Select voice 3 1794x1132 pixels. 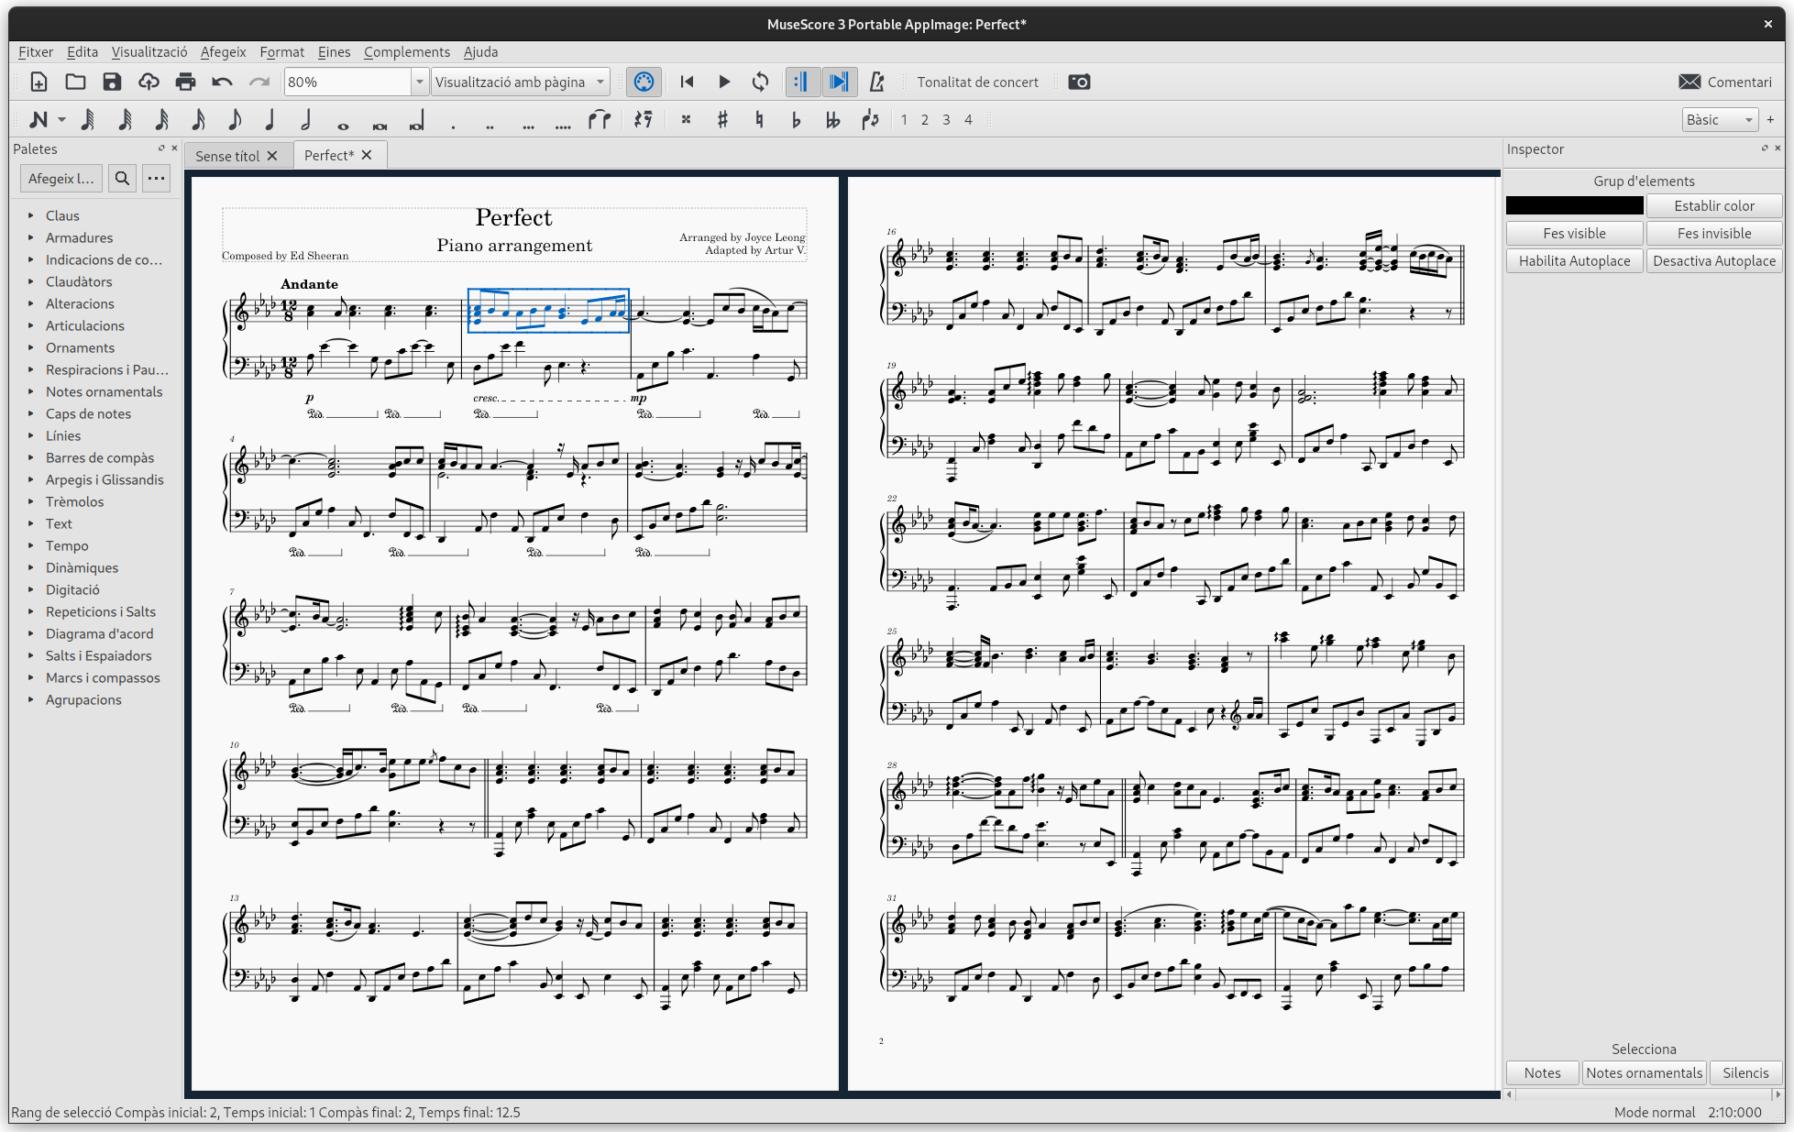(x=946, y=119)
